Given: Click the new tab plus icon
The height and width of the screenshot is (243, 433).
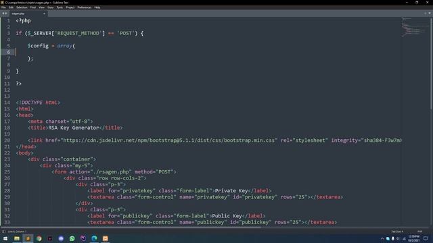Looking at the screenshot, I should coord(426,13).
